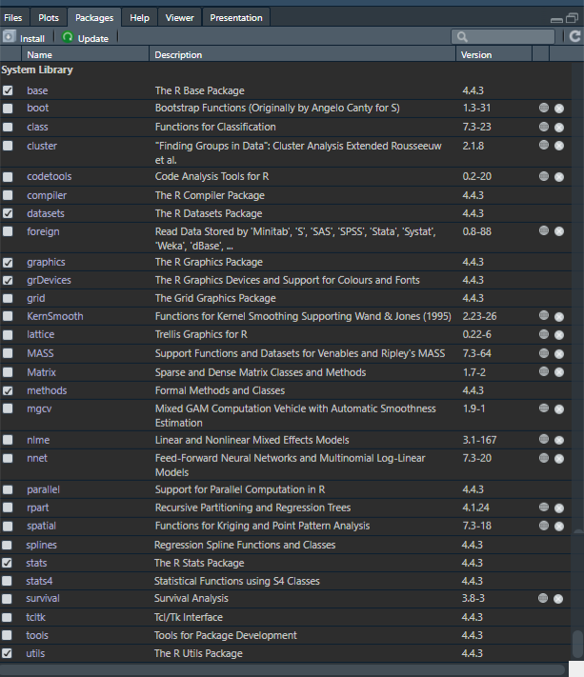Remove the cluster package
584x677 pixels.
click(x=559, y=146)
